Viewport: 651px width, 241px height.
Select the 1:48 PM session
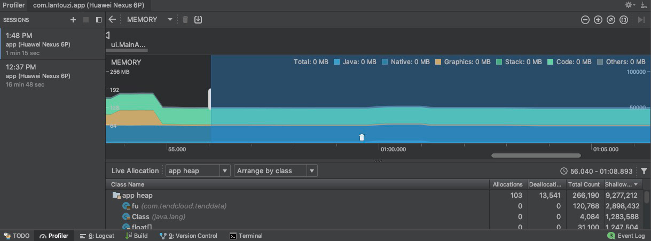53,44
